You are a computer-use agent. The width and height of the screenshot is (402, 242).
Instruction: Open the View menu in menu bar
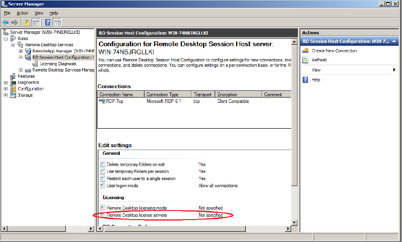tap(39, 13)
